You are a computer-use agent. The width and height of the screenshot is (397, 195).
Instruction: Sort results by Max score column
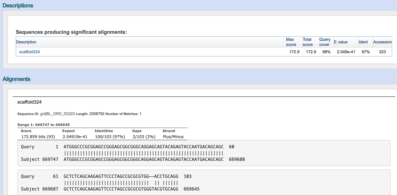click(291, 42)
